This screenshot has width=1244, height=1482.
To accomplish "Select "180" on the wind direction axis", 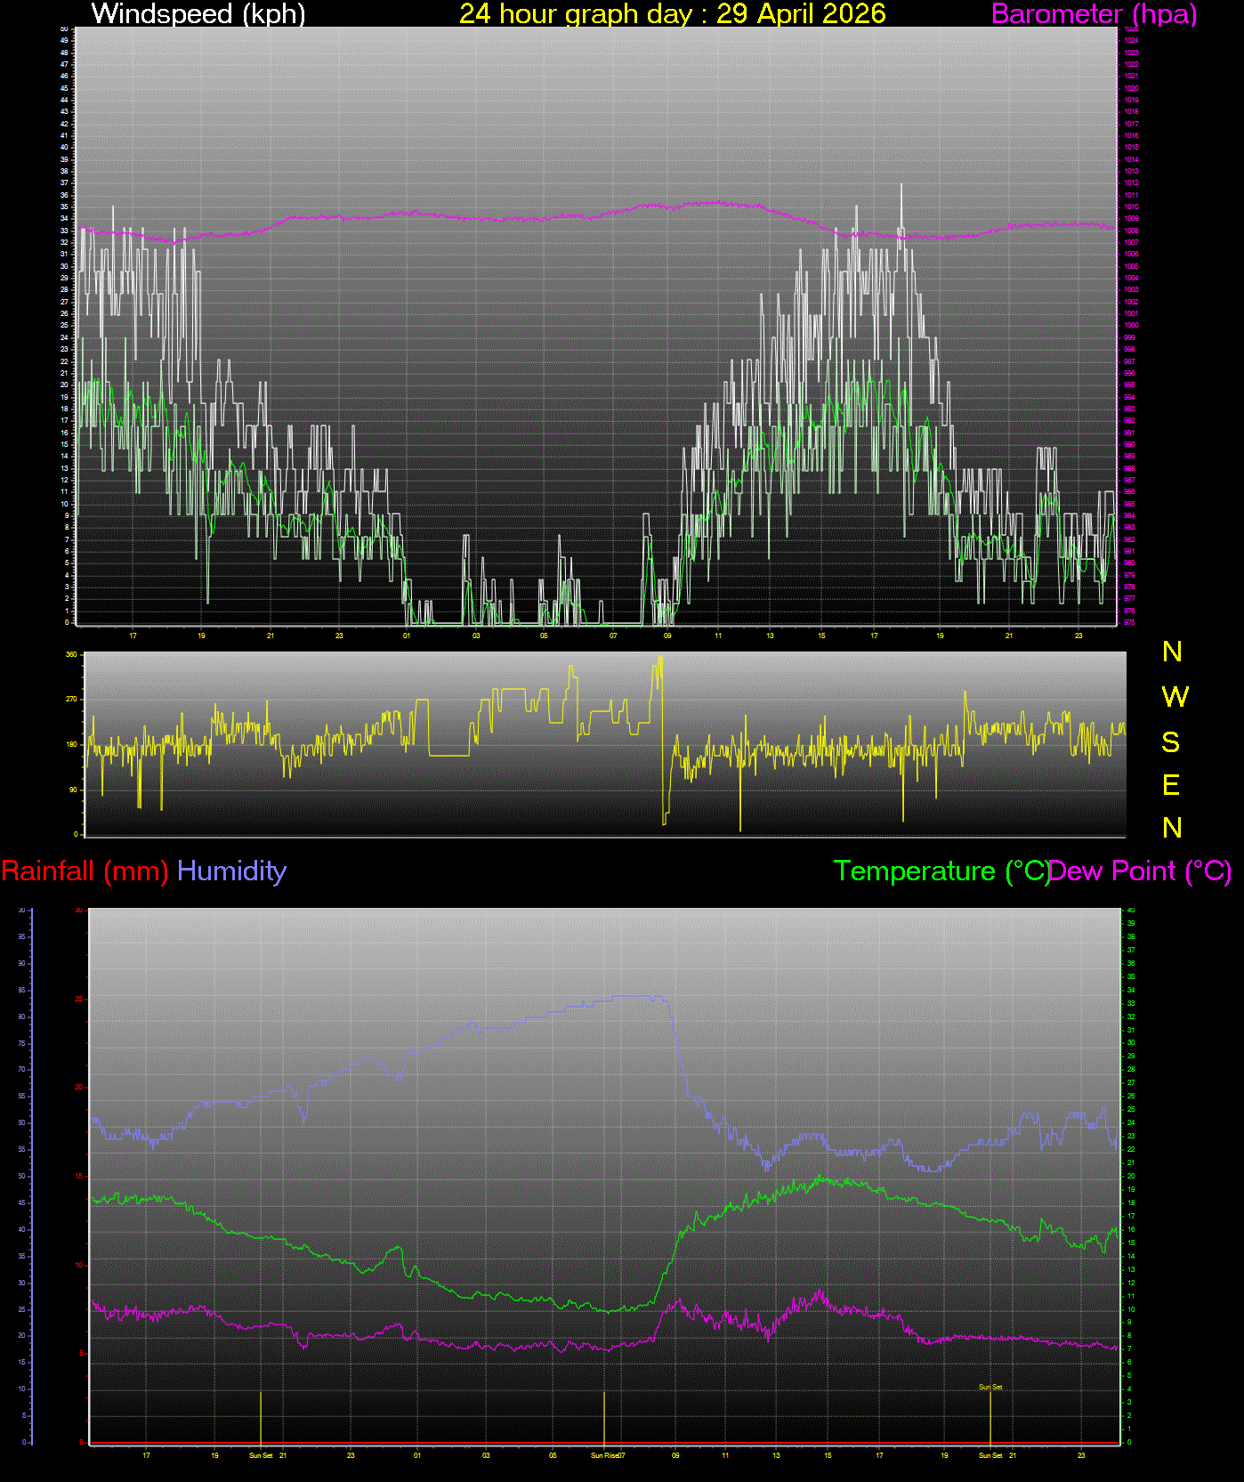I will pyautogui.click(x=72, y=744).
